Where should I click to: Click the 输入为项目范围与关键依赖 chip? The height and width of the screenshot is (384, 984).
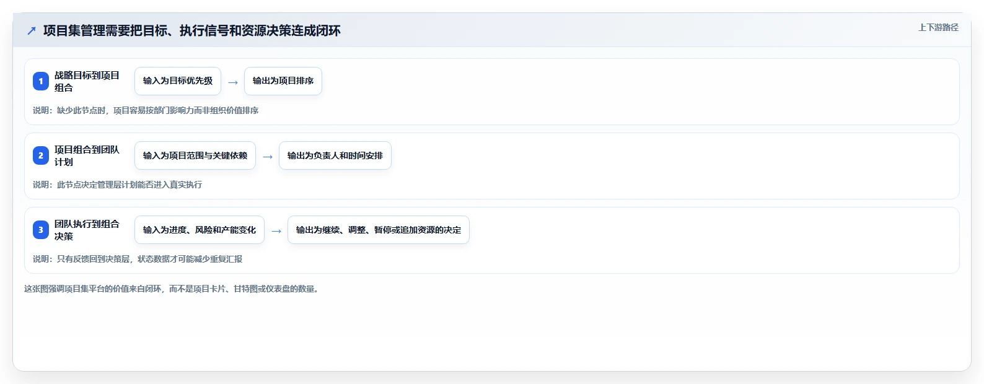tap(195, 155)
